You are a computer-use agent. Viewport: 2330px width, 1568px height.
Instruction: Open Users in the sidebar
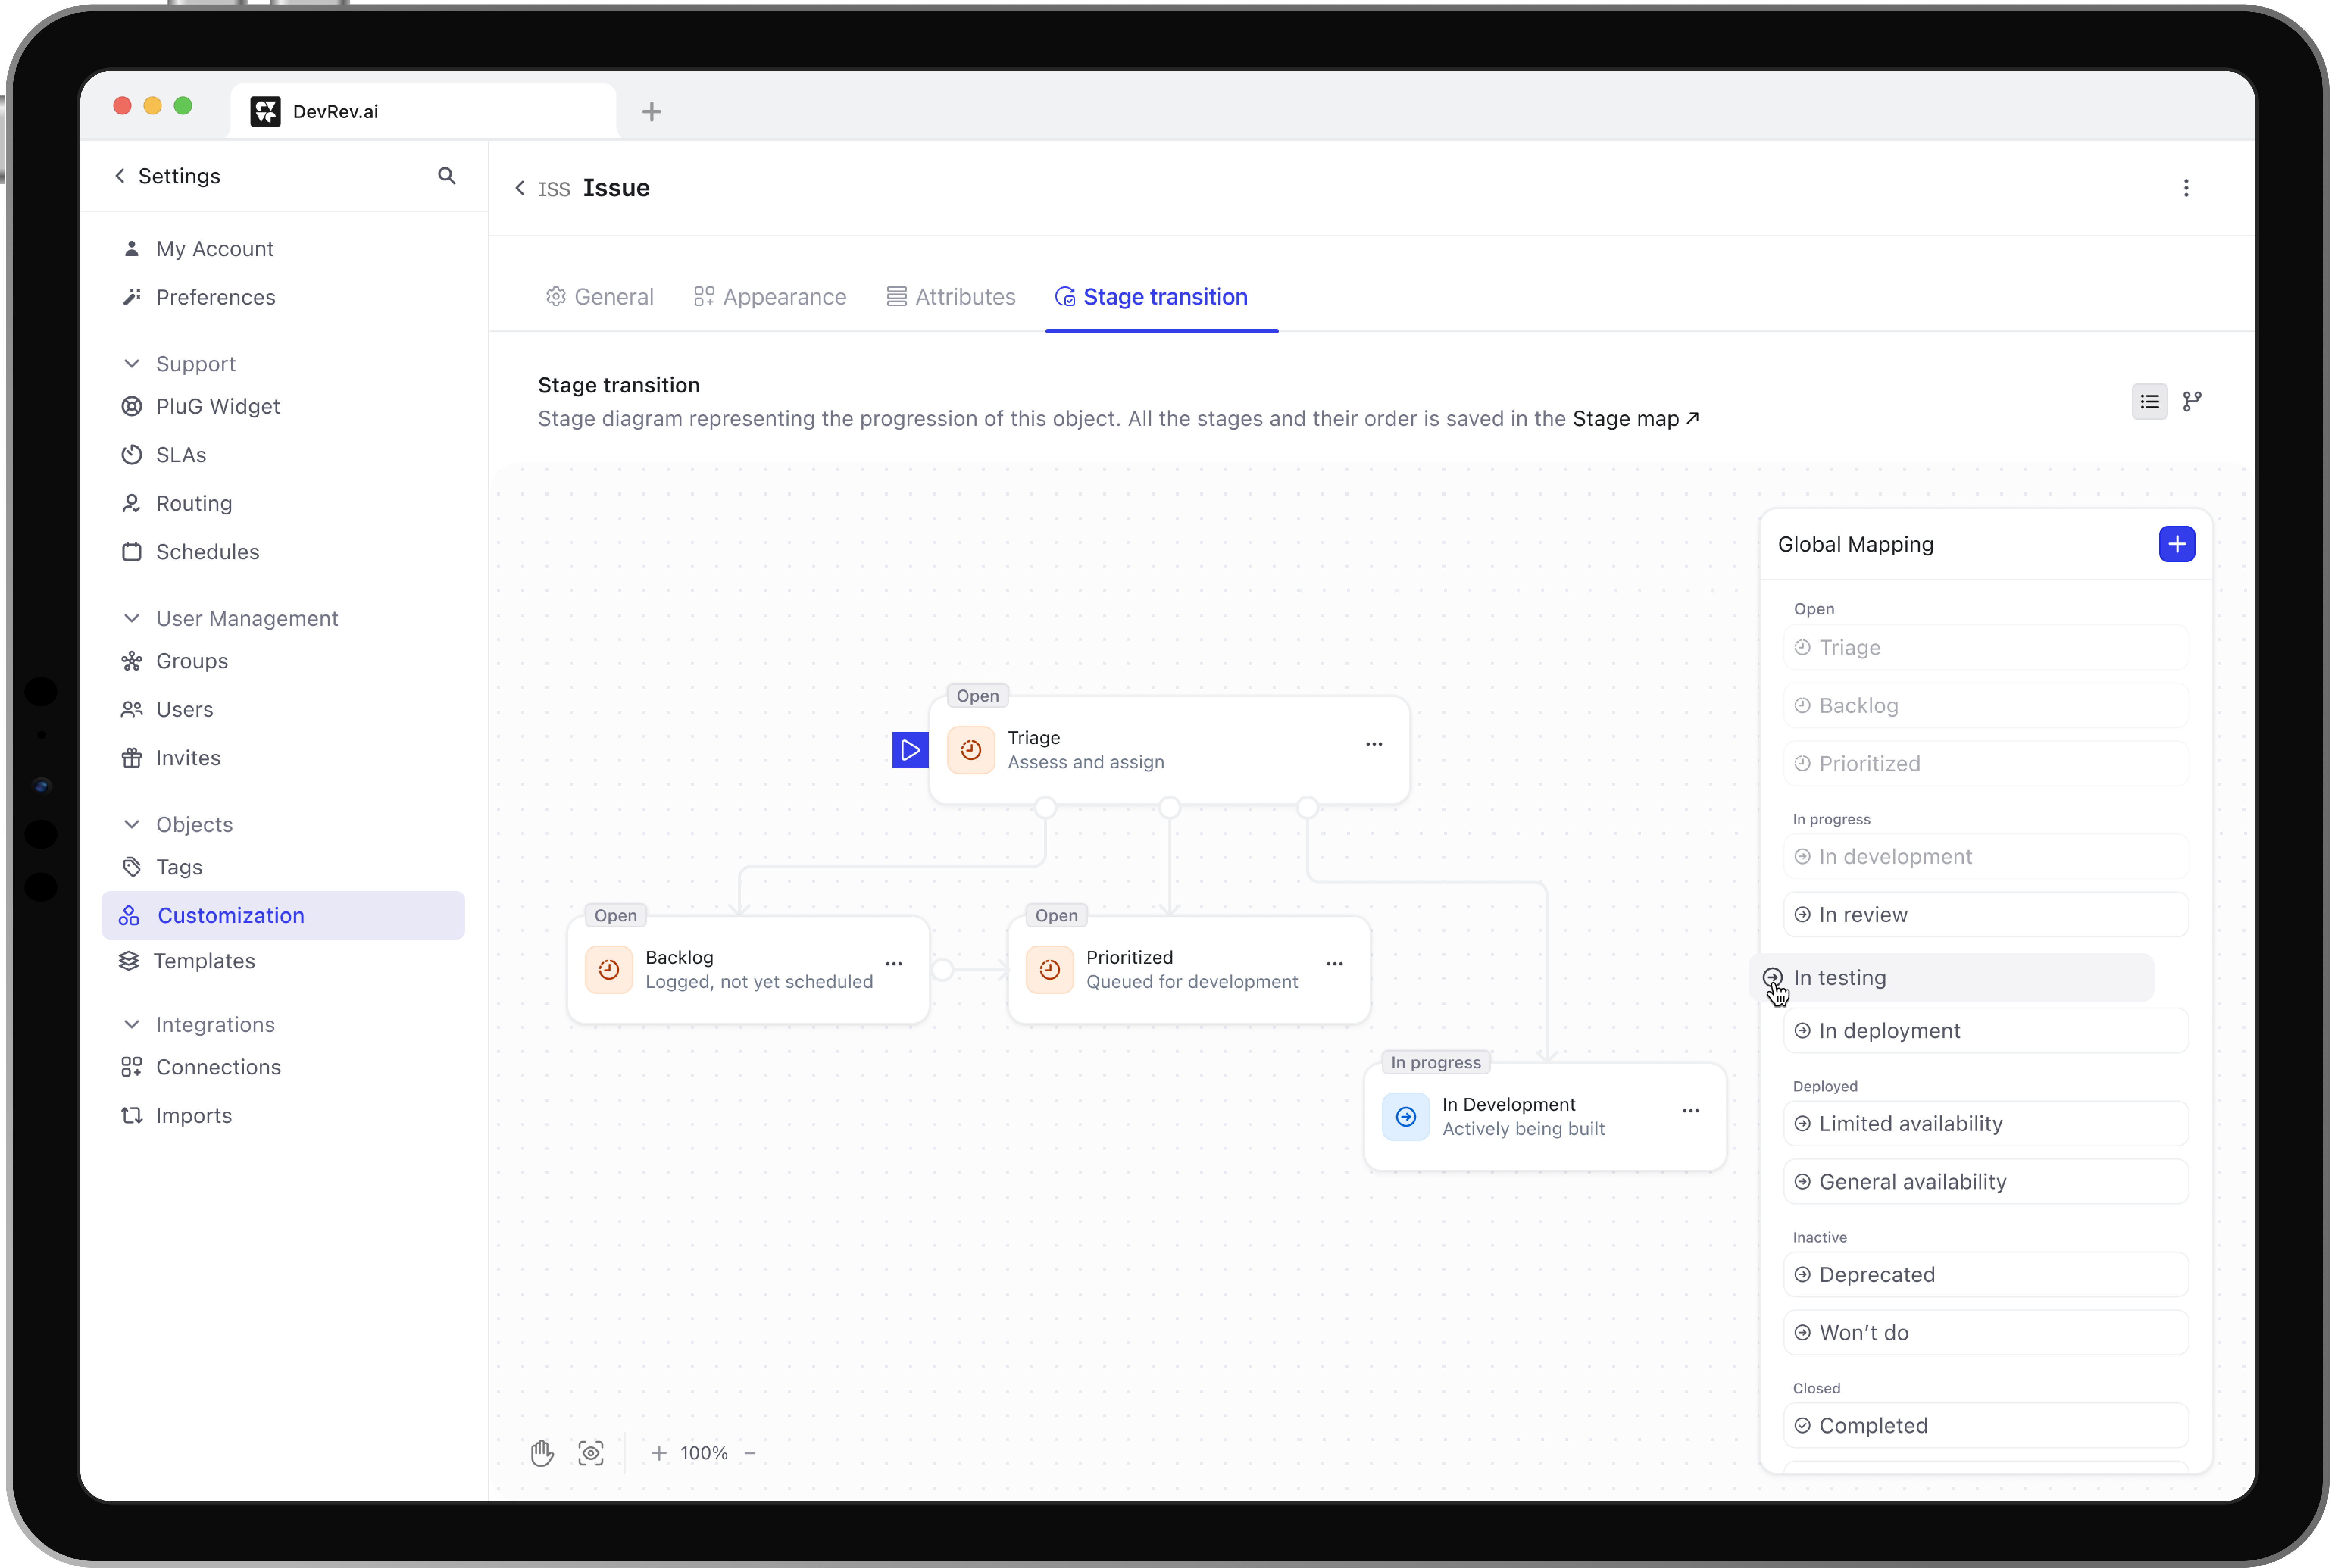[x=184, y=710]
